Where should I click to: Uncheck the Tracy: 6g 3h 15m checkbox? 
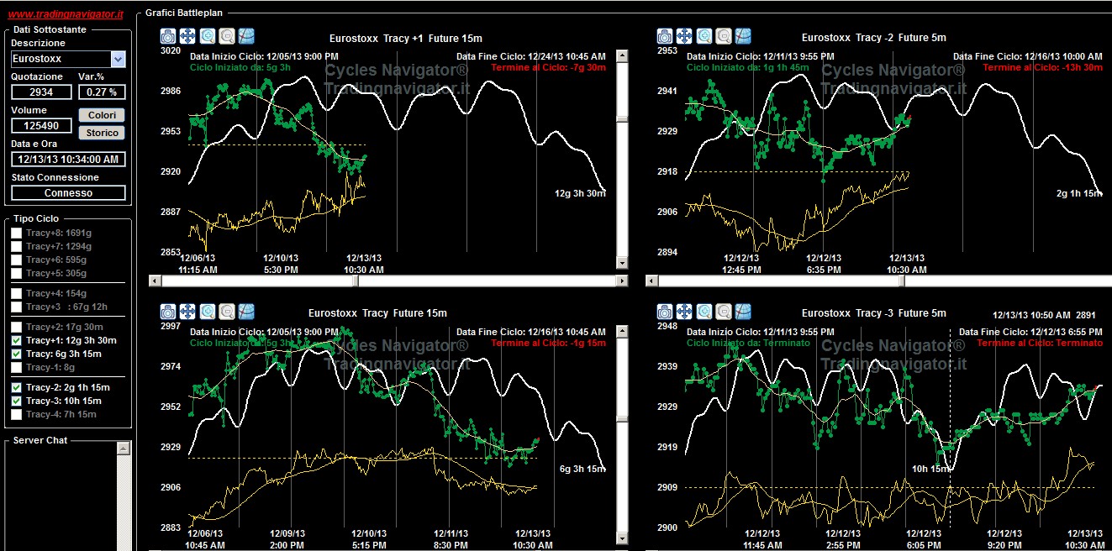click(16, 354)
